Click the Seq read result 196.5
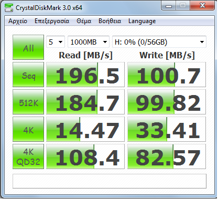 coord(85,75)
